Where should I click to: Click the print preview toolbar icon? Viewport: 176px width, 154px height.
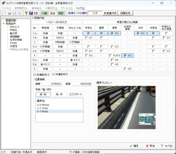pos(19,13)
